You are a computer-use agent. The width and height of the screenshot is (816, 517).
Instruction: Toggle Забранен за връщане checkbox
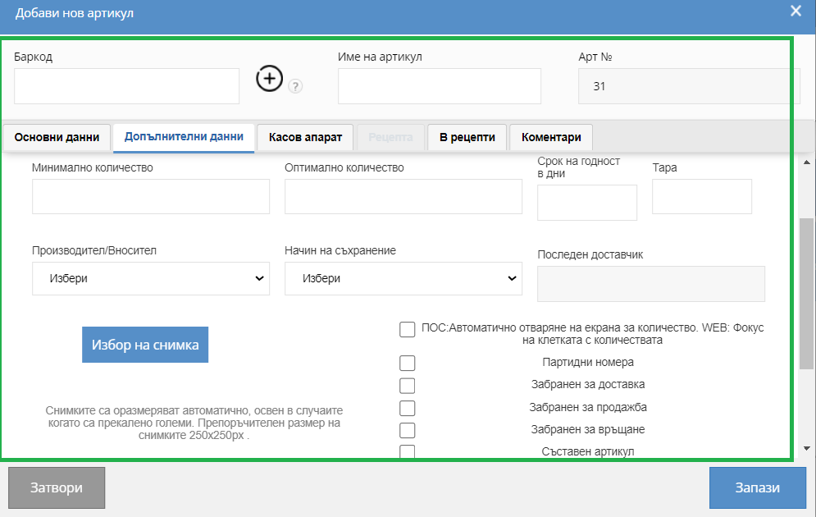407,431
